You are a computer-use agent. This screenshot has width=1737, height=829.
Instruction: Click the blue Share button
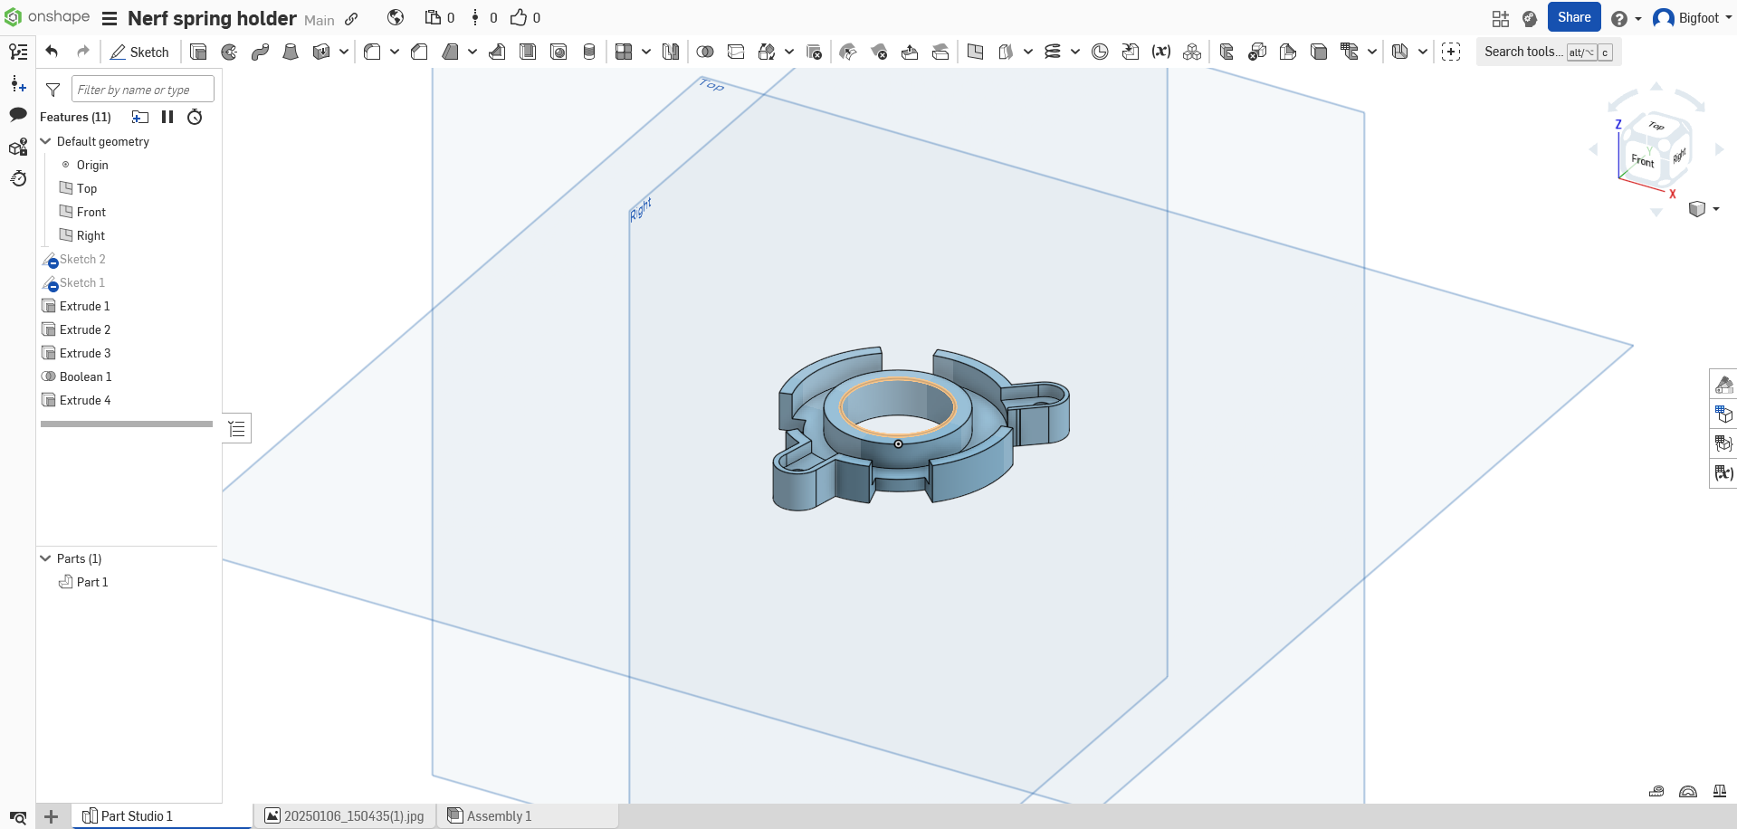(1574, 17)
